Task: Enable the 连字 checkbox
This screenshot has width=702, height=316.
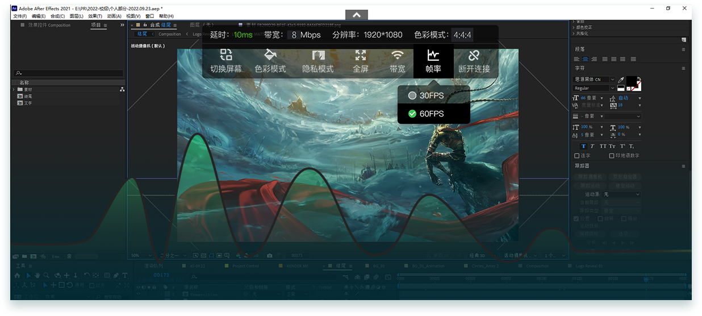Action: pos(577,156)
